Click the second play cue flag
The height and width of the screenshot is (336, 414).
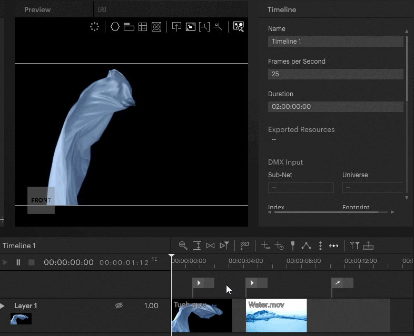pyautogui.click(x=257, y=283)
